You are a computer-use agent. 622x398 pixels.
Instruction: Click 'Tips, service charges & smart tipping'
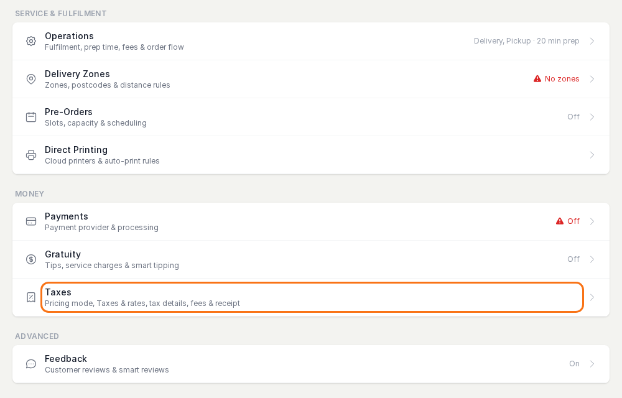(x=112, y=266)
